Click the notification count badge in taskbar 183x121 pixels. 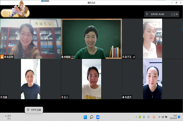(179, 117)
